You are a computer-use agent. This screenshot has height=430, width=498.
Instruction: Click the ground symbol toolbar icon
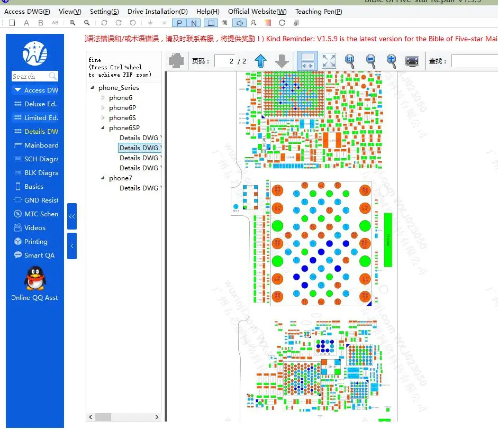(x=150, y=23)
